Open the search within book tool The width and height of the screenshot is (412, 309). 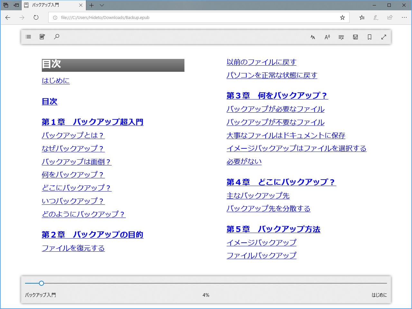point(57,37)
